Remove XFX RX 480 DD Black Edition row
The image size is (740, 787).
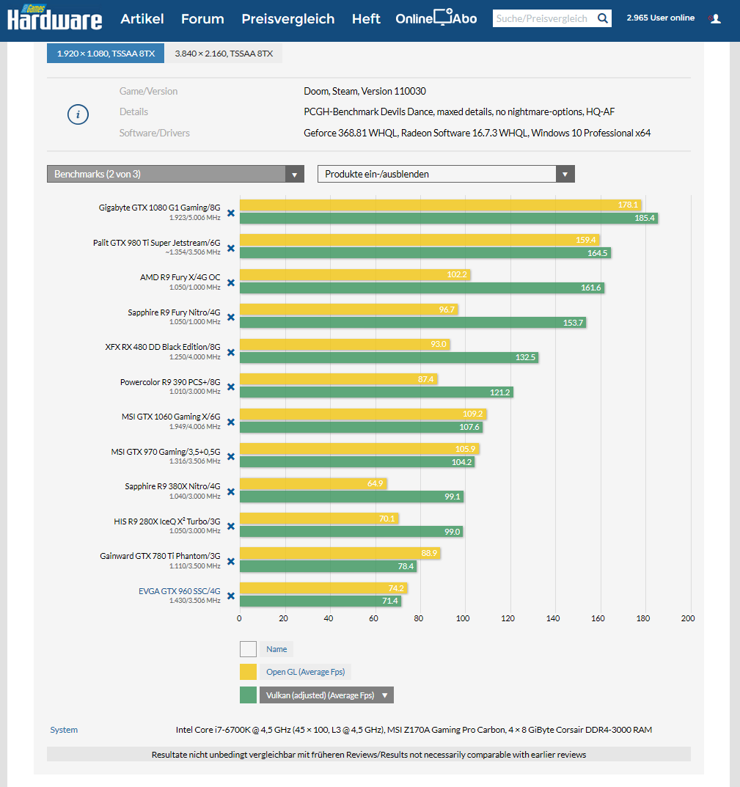[x=231, y=352]
